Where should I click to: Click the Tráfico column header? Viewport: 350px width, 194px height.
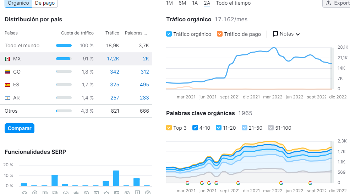[112, 33]
